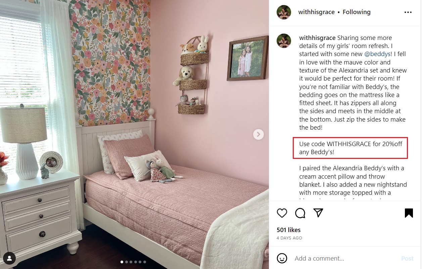Open the avatar beside the caption
The height and width of the screenshot is (269, 422).
284,41
